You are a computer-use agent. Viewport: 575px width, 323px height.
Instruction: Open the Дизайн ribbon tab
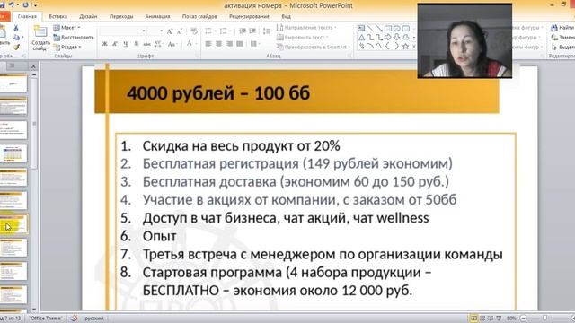coord(88,16)
